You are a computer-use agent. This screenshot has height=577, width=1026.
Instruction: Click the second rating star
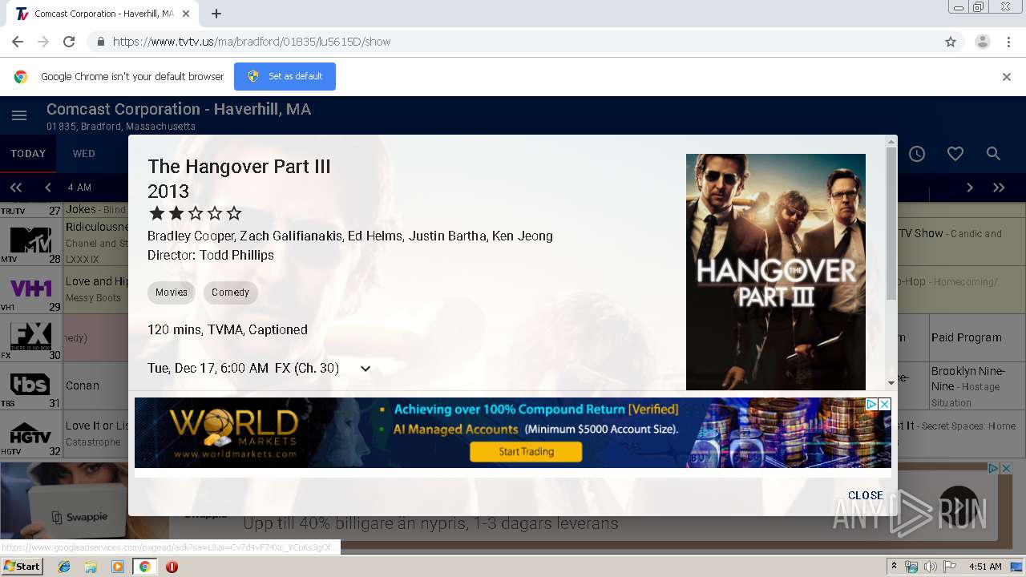[176, 213]
